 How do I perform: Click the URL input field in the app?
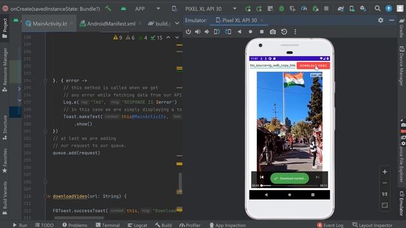point(273,66)
